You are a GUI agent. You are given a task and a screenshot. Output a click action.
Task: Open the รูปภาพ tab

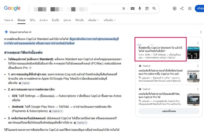click(67, 20)
